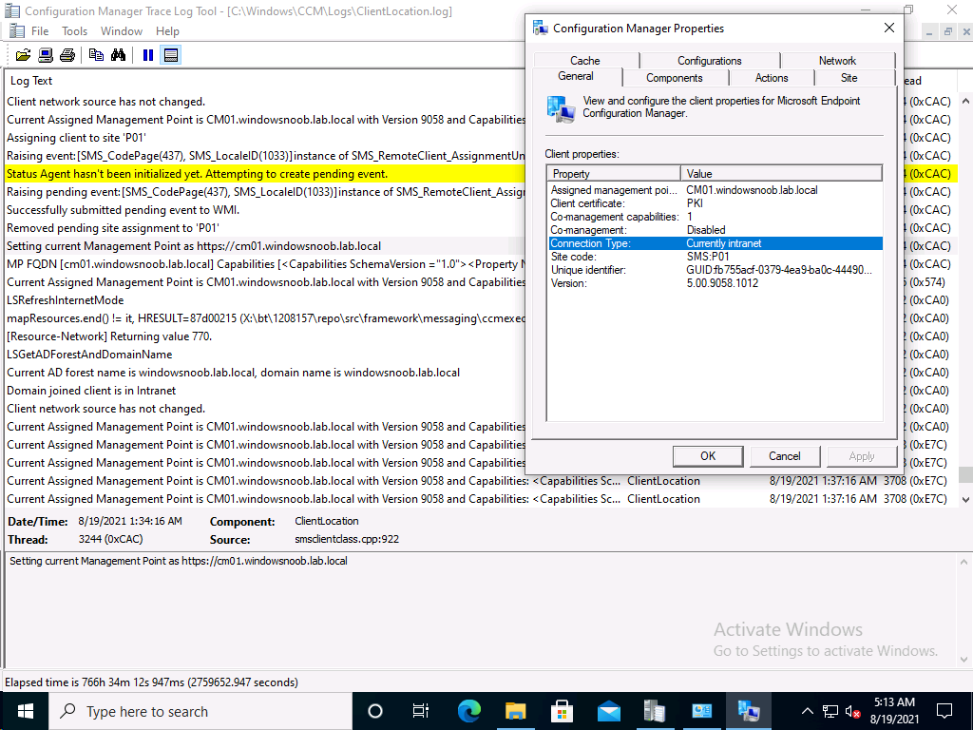Select "[Resource-Network] Returning value 770" line

(x=265, y=336)
